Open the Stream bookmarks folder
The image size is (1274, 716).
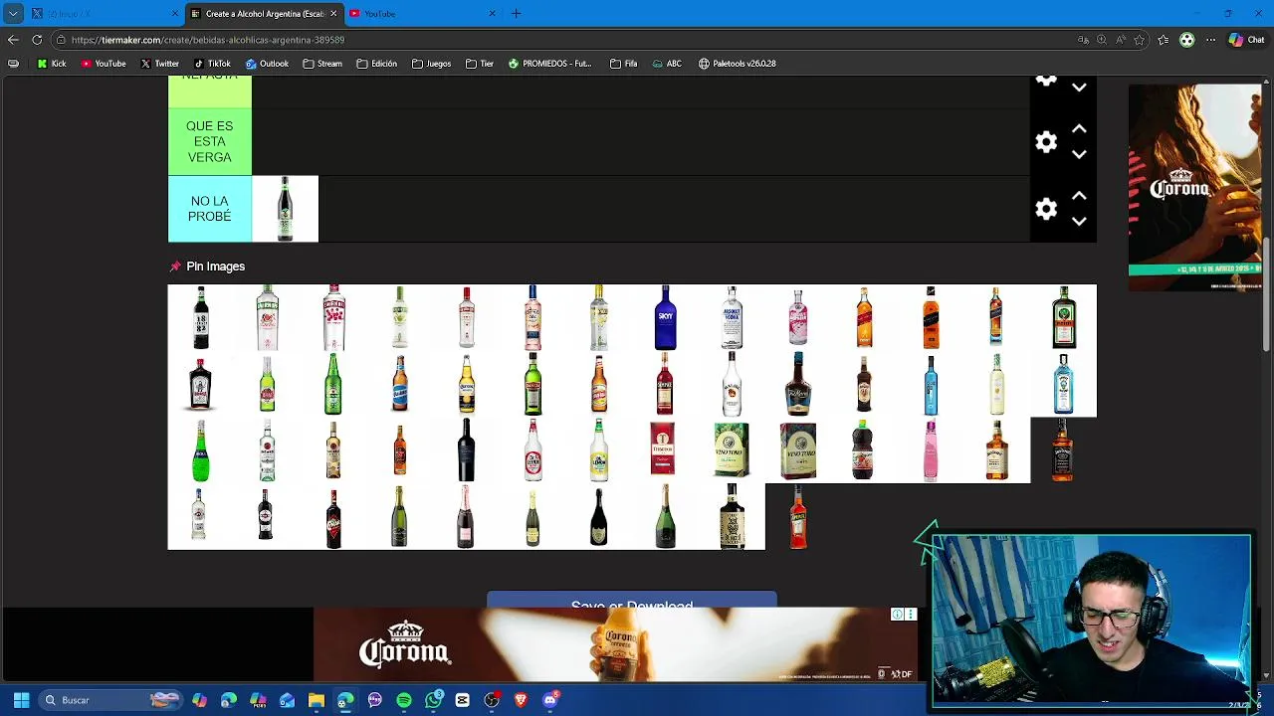pyautogui.click(x=322, y=64)
